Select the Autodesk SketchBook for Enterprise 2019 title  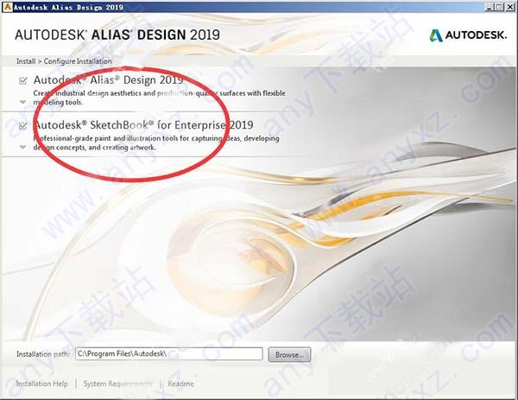click(x=143, y=125)
